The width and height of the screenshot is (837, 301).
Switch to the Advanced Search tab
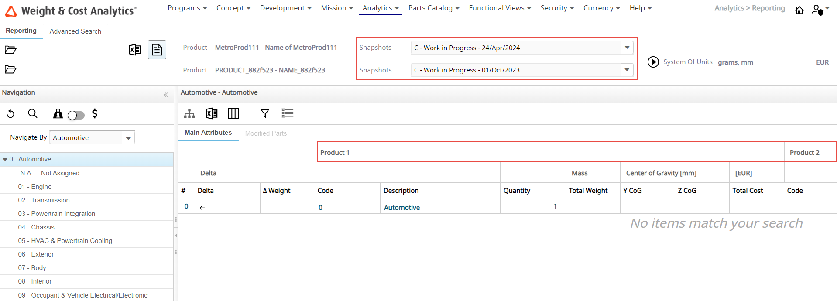pyautogui.click(x=75, y=31)
